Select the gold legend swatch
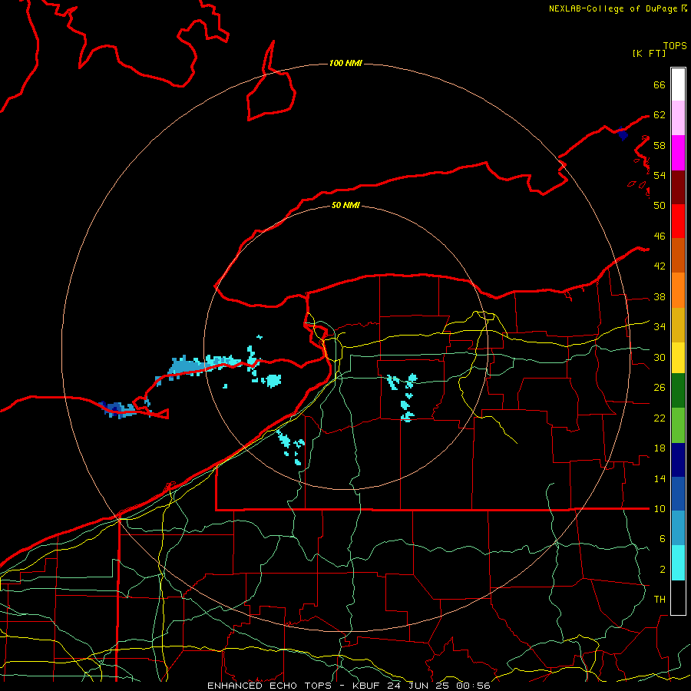The image size is (691, 691). 678,326
